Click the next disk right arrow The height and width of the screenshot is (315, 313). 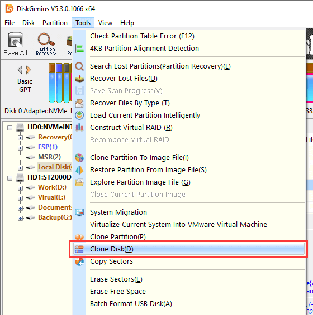[29, 70]
